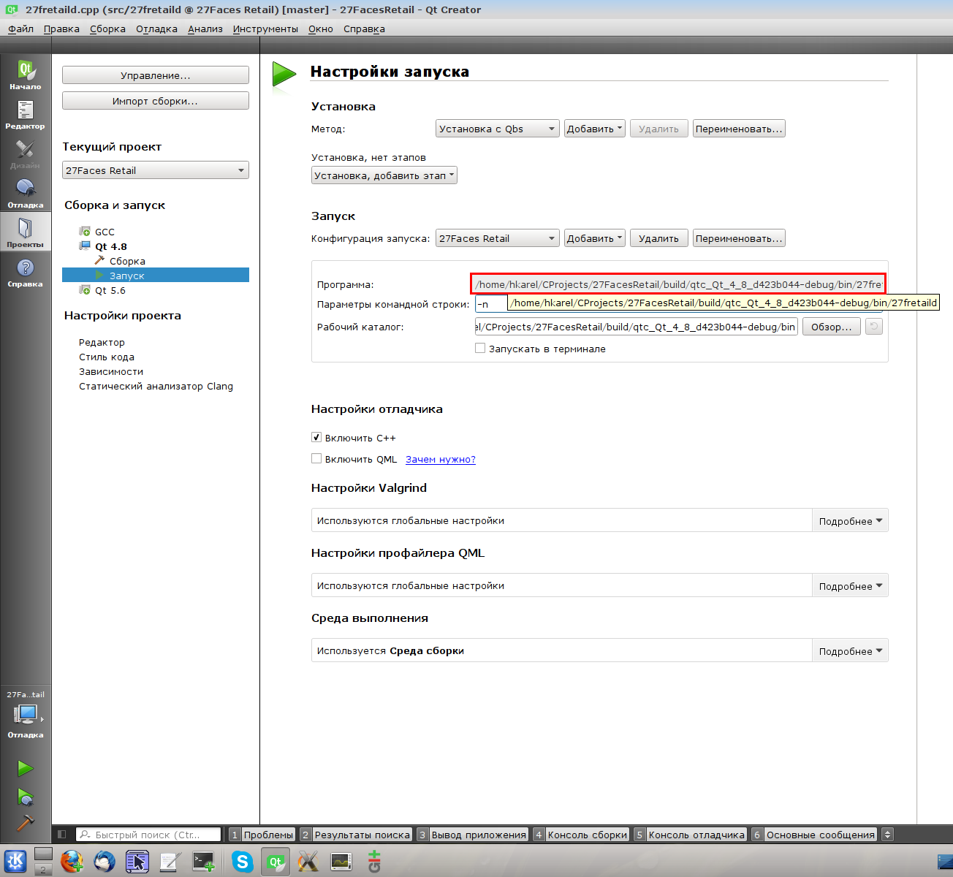Expand Подробнее for Настройки Valgrind
This screenshot has height=877, width=953.
850,521
